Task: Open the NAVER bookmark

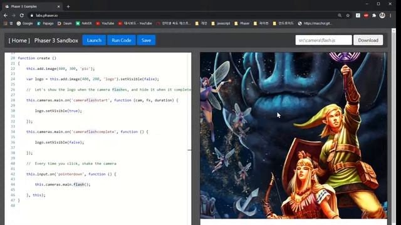Action: 83,24
